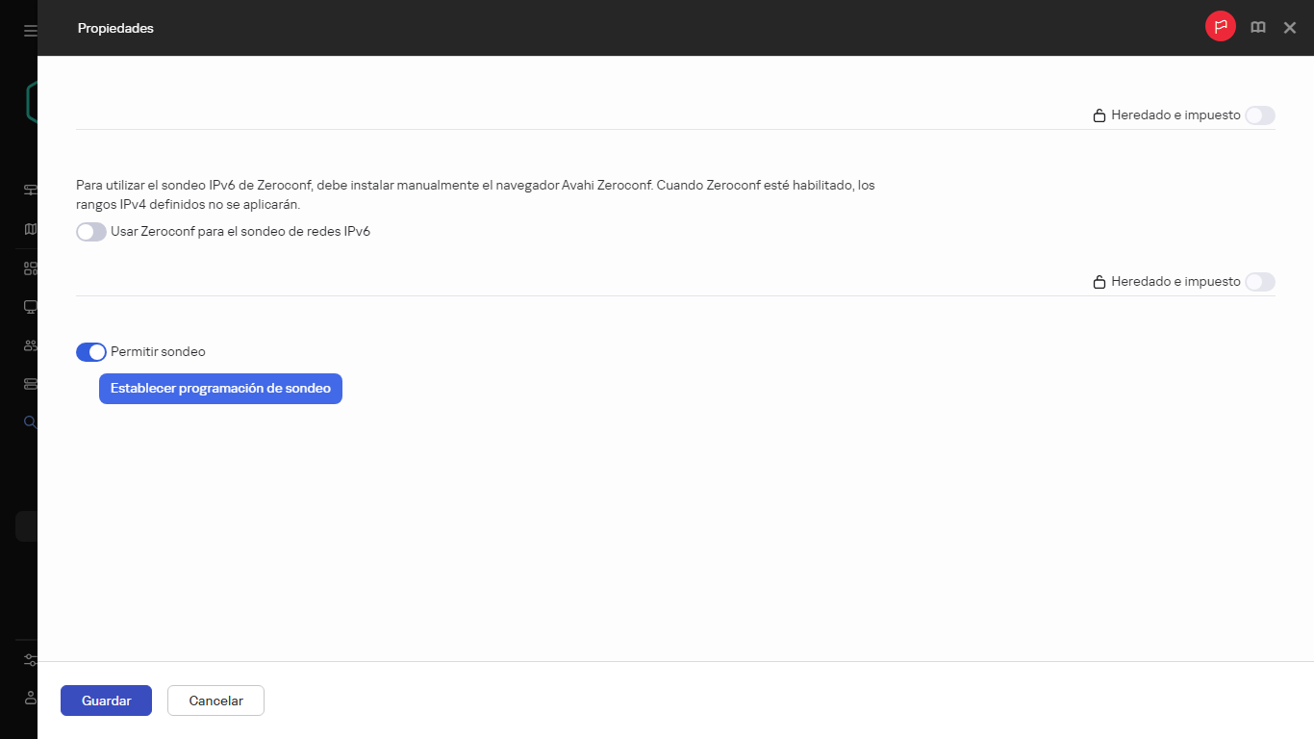The image size is (1314, 739).
Task: Click the Cancelar button
Action: pos(215,701)
